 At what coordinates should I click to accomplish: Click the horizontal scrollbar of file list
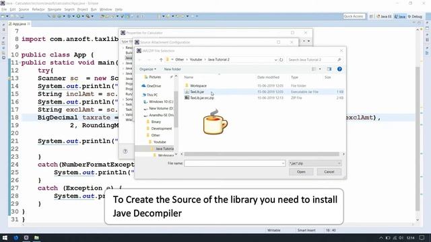[262, 154]
